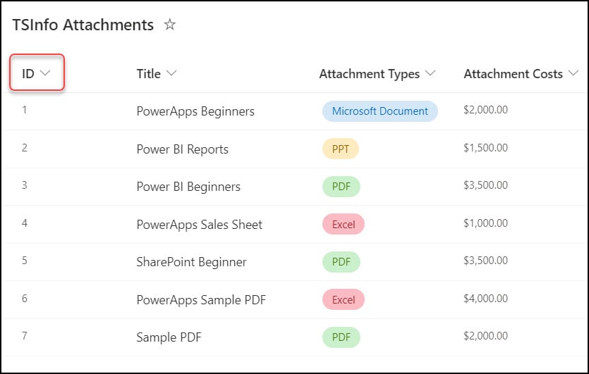Select the $2,000.00 cost for PowerApps Beginners
589x374 pixels.
[485, 110]
